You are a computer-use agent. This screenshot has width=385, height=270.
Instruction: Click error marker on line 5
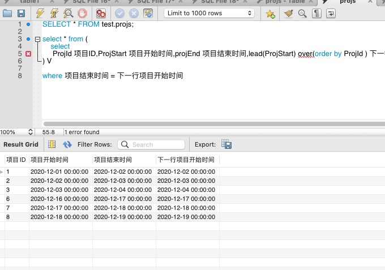coord(28,54)
